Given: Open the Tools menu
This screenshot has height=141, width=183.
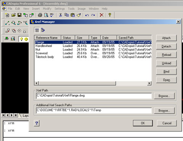Looking at the screenshot, I should click(71, 9).
